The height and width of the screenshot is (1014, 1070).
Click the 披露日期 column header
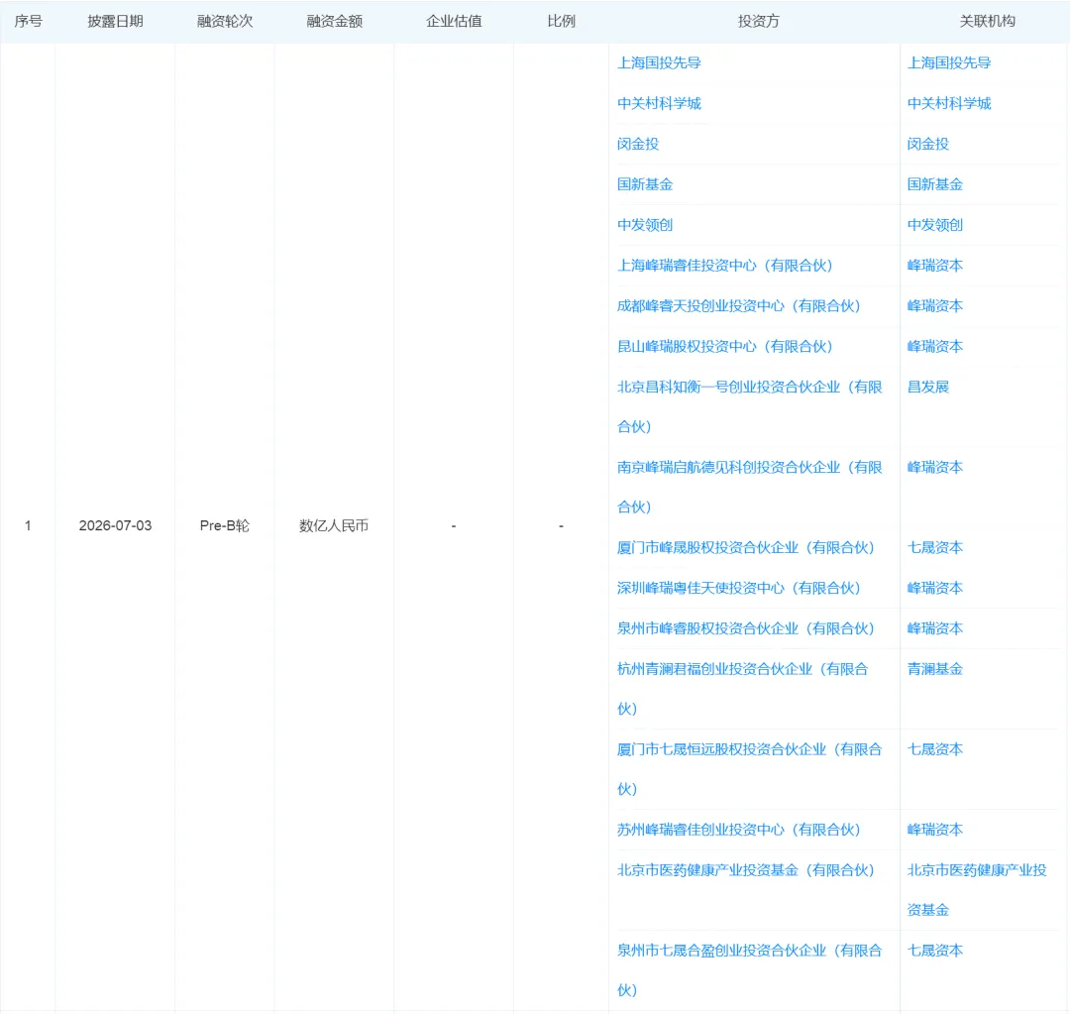pos(115,21)
